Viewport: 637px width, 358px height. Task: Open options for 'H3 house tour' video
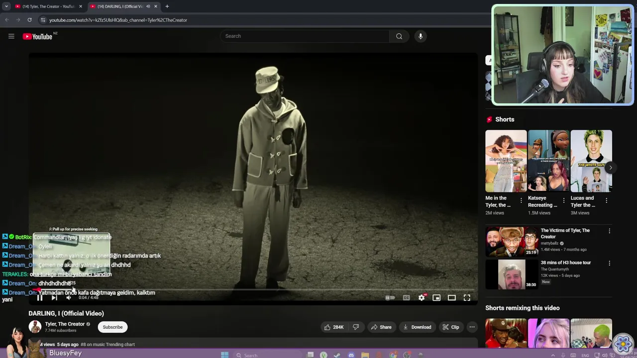coord(609,263)
